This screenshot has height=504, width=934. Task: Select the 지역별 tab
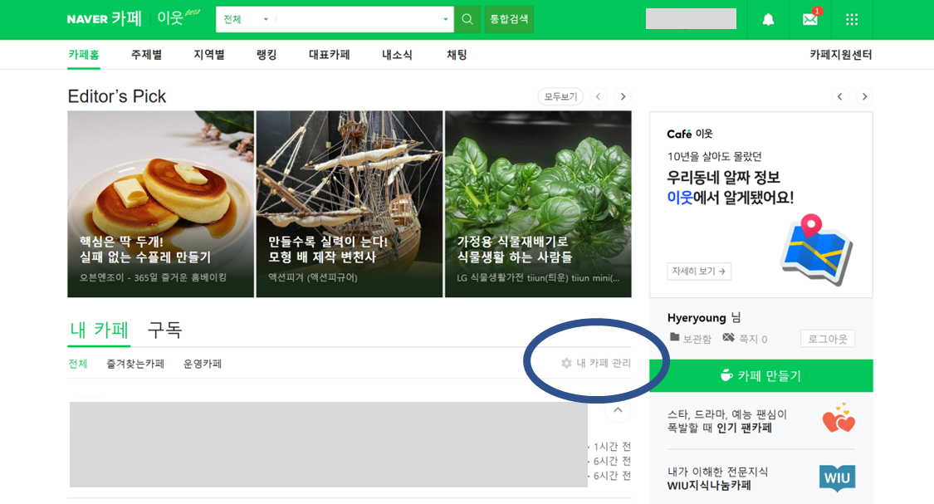tap(209, 55)
